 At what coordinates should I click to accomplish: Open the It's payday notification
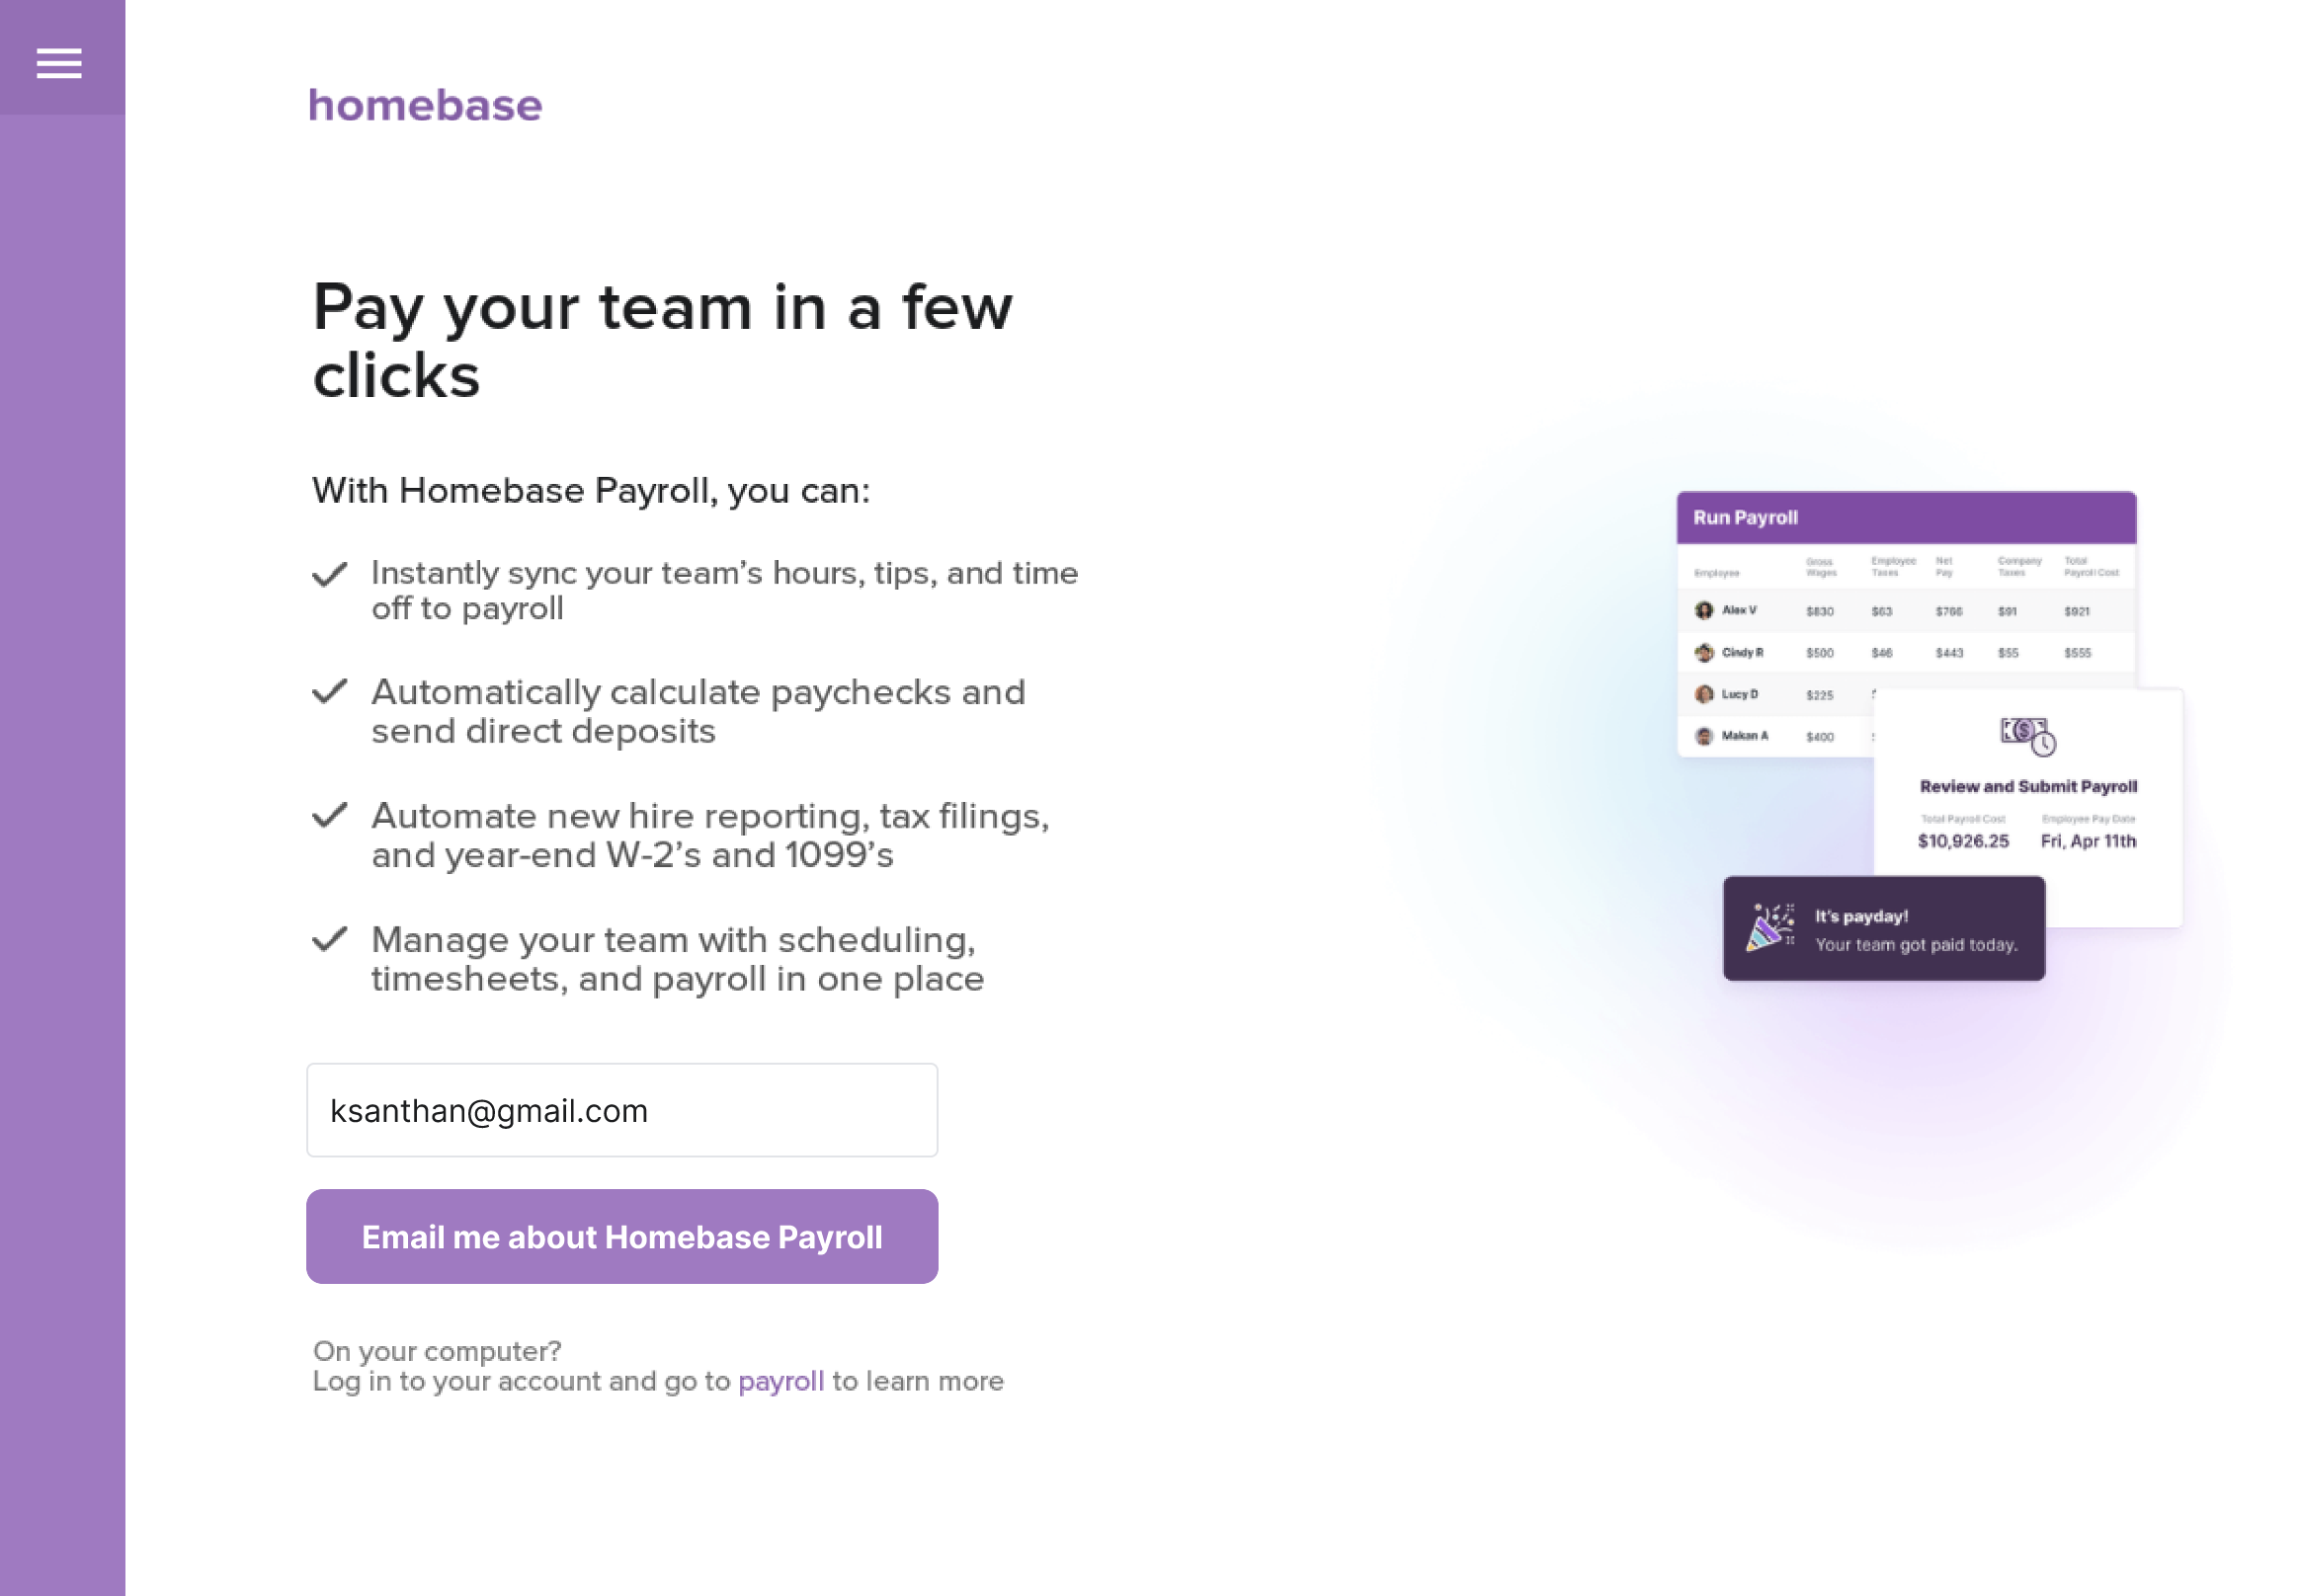point(1882,929)
